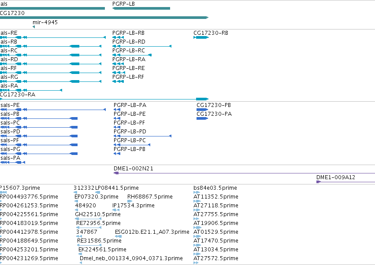The height and width of the screenshot is (265, 375).
Task: Click the AT27118.5prime EST label
Action: 216,206
